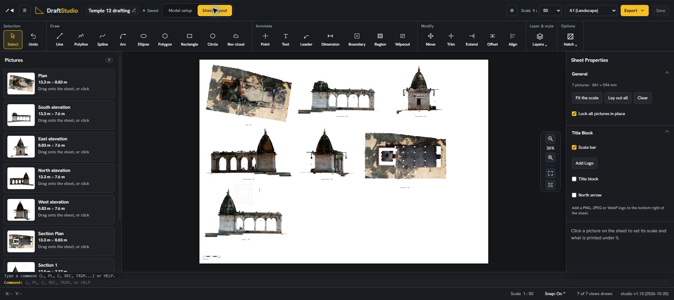Collapse the General section
Viewport: 674px width, 300px height.
[x=667, y=73]
